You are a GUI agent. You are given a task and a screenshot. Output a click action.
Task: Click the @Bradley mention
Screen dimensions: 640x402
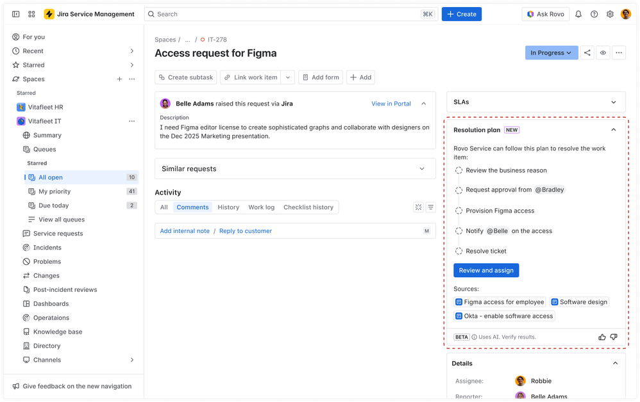tap(550, 190)
